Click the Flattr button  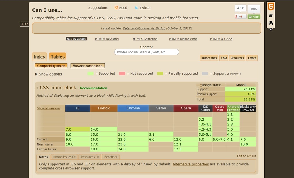tap(254, 16)
